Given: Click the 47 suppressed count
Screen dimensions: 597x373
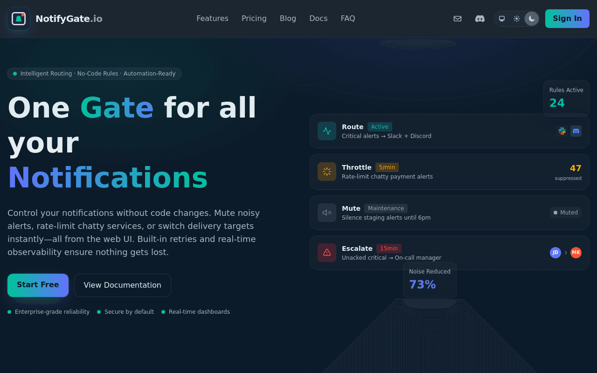Looking at the screenshot, I should click(569, 172).
